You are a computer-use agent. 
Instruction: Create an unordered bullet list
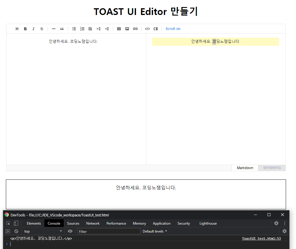(74, 29)
